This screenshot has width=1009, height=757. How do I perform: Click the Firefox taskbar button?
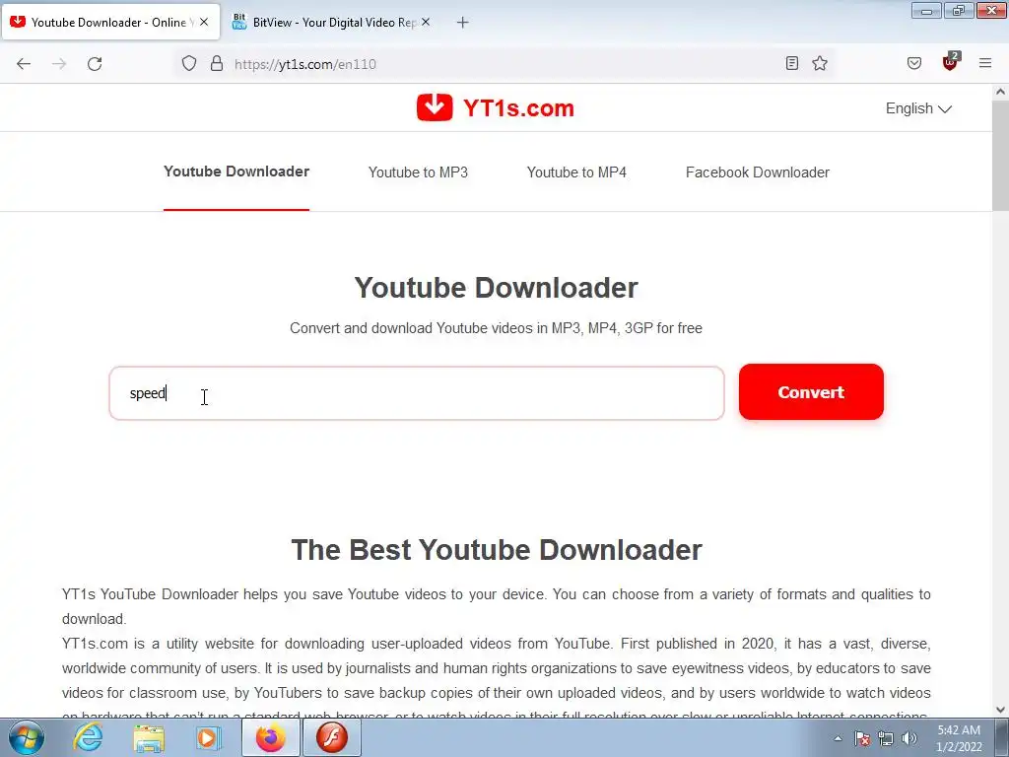tap(270, 737)
